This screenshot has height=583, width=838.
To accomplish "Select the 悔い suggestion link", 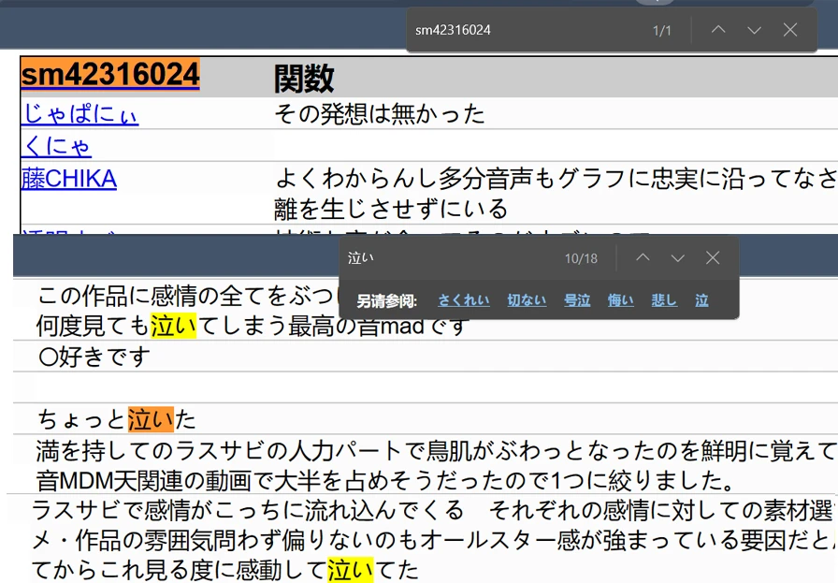I will 620,300.
